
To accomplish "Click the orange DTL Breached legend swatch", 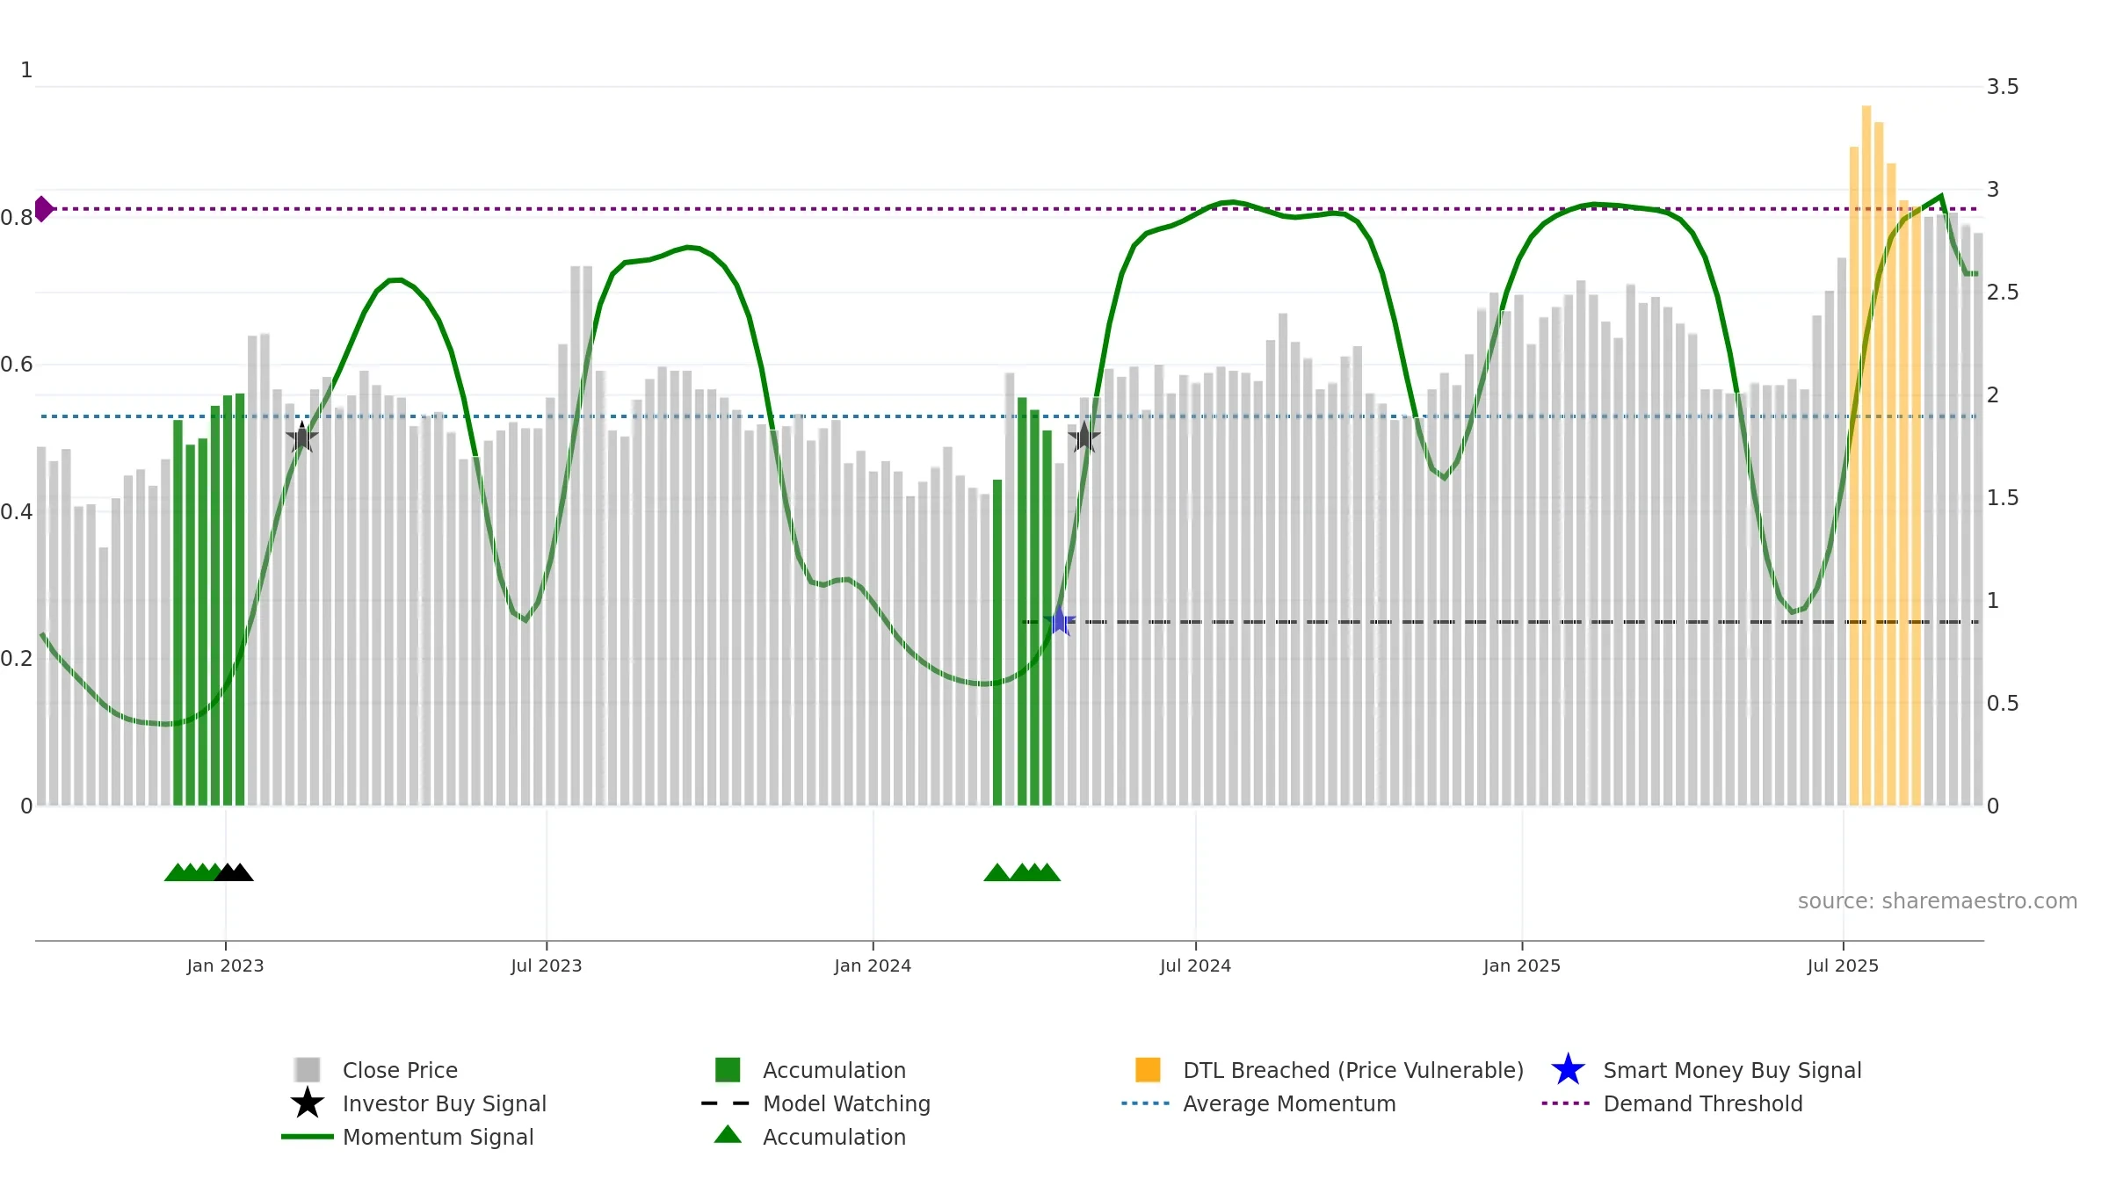I will [x=1148, y=1070].
